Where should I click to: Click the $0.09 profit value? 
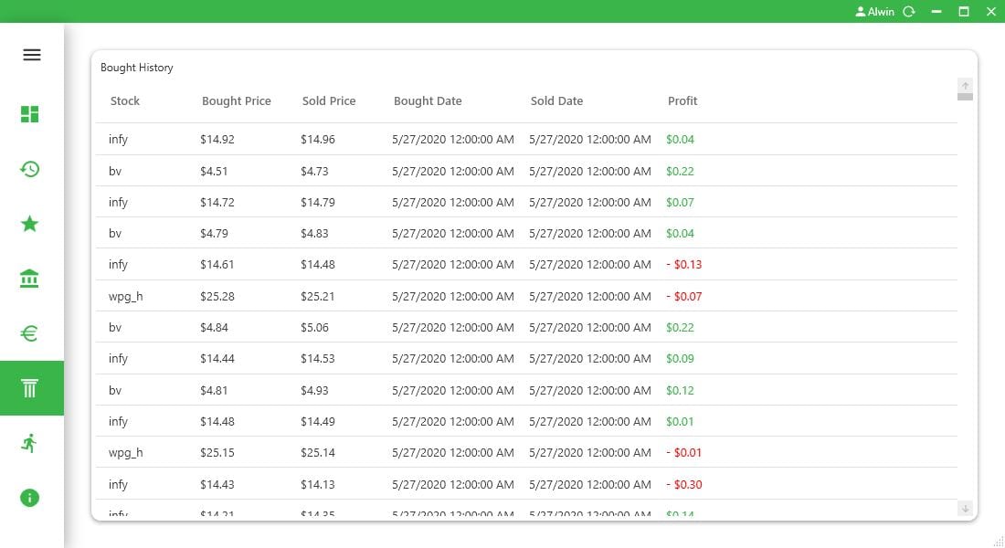pyautogui.click(x=680, y=359)
